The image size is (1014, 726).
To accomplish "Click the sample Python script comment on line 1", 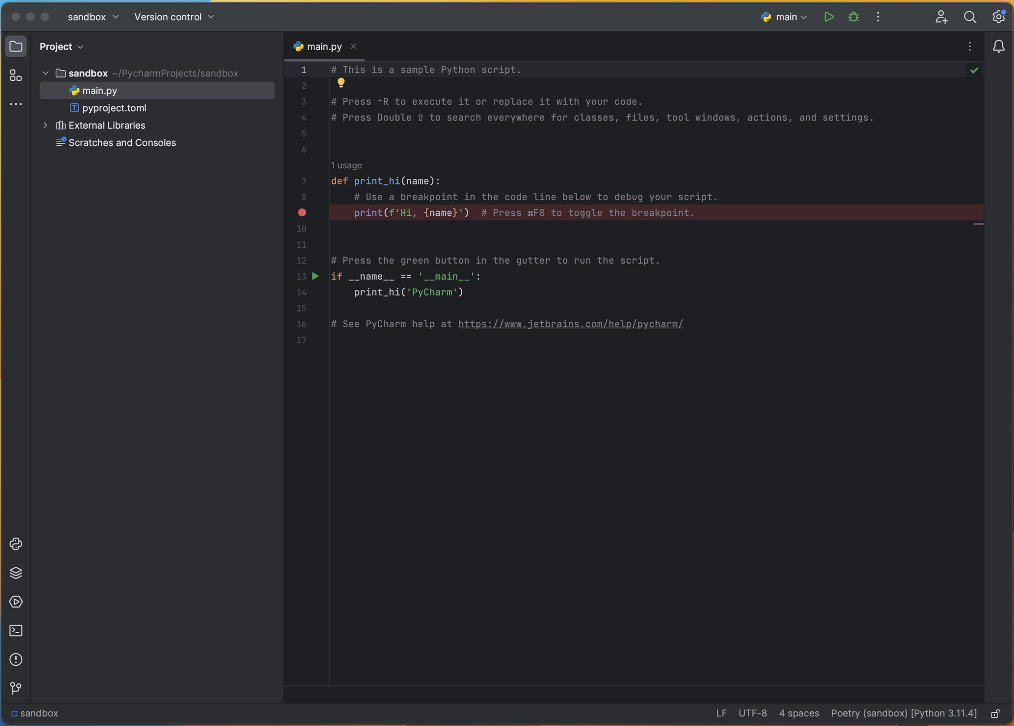I will 426,70.
